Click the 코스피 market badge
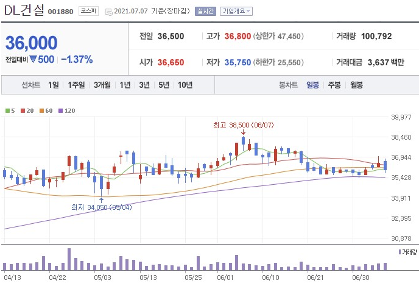Viewport: 419px width, 283px height. pyautogui.click(x=88, y=11)
